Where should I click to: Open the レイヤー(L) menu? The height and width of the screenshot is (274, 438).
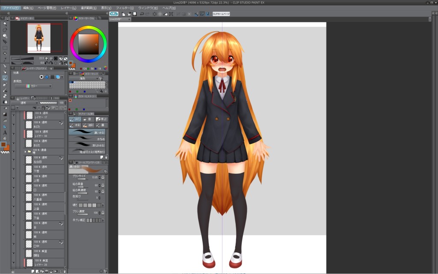(68, 8)
